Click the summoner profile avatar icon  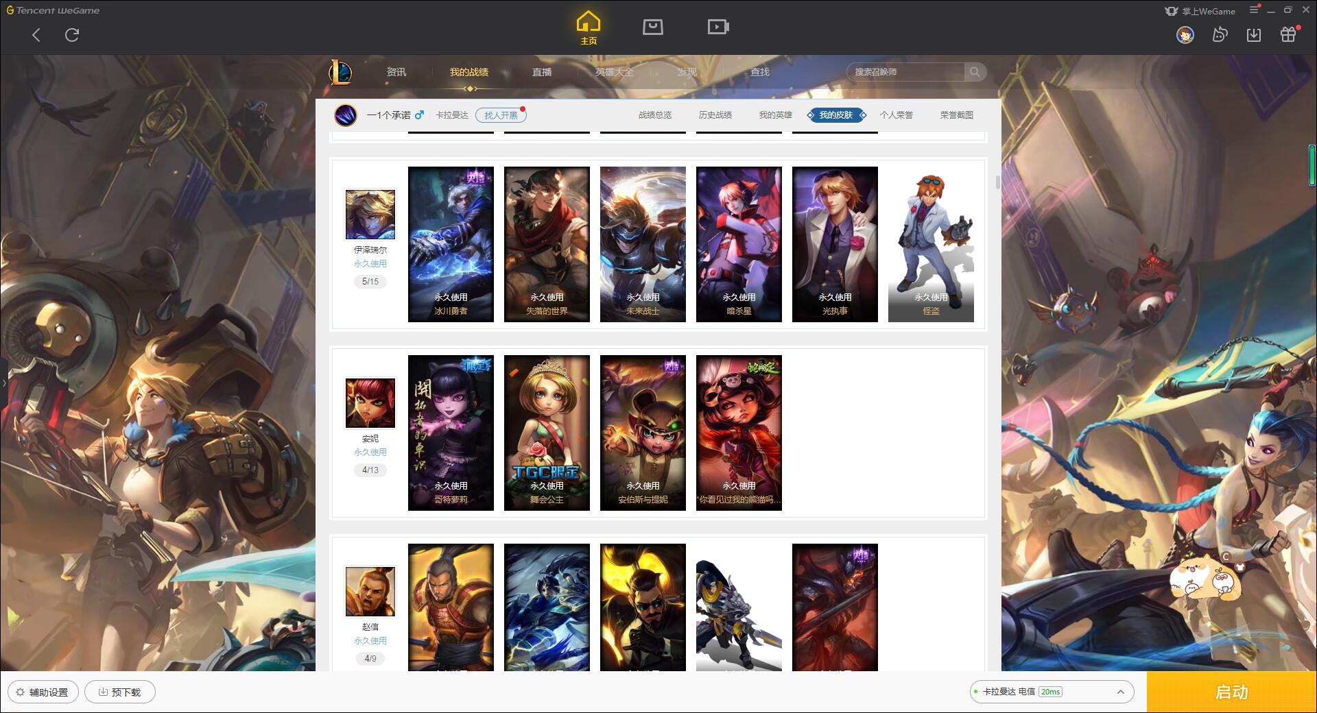point(346,114)
